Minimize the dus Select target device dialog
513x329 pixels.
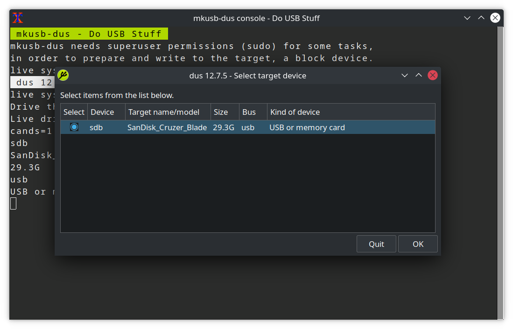(405, 75)
